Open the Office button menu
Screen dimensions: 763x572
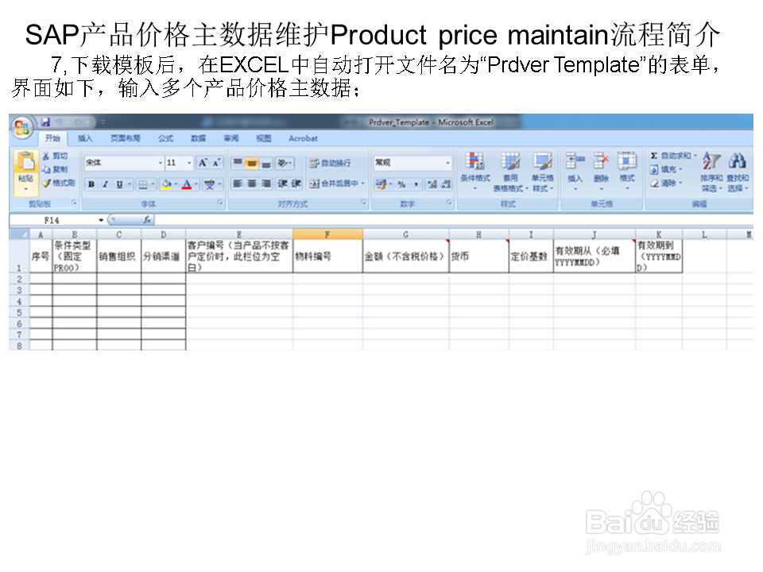click(x=21, y=128)
